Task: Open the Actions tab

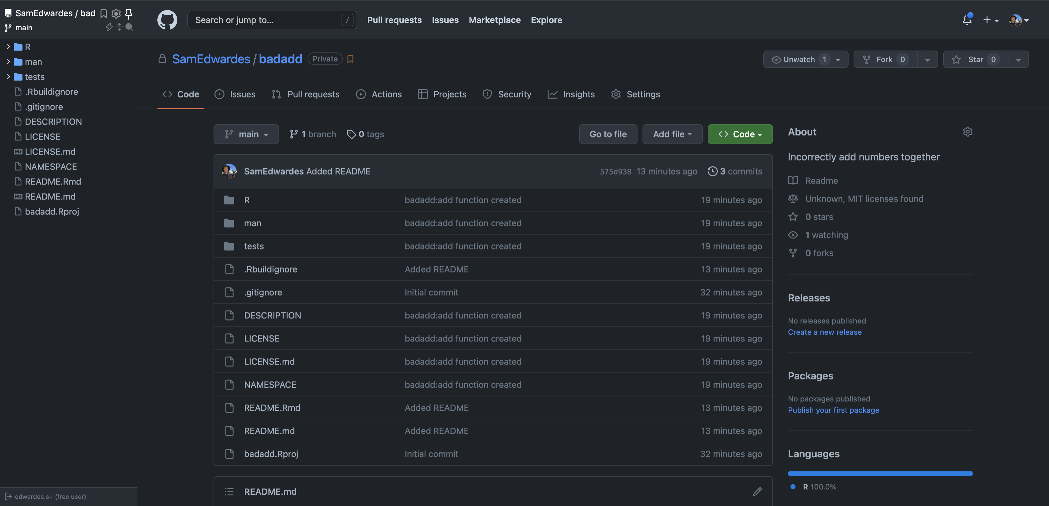Action: (379, 94)
